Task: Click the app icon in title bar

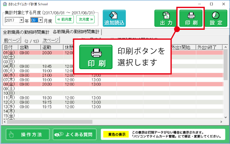Action: tap(5, 4)
